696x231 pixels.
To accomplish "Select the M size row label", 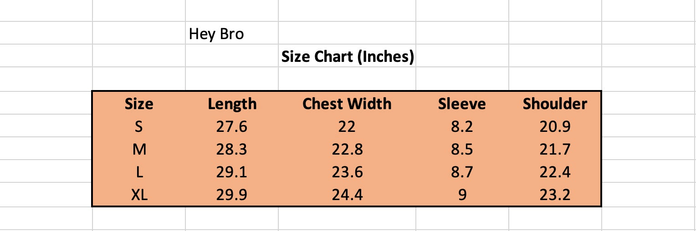I will click(x=139, y=149).
